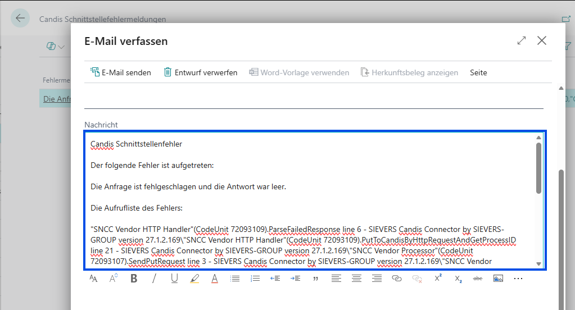575x310 pixels.
Task: Insert a hyperlink
Action: [x=397, y=279]
